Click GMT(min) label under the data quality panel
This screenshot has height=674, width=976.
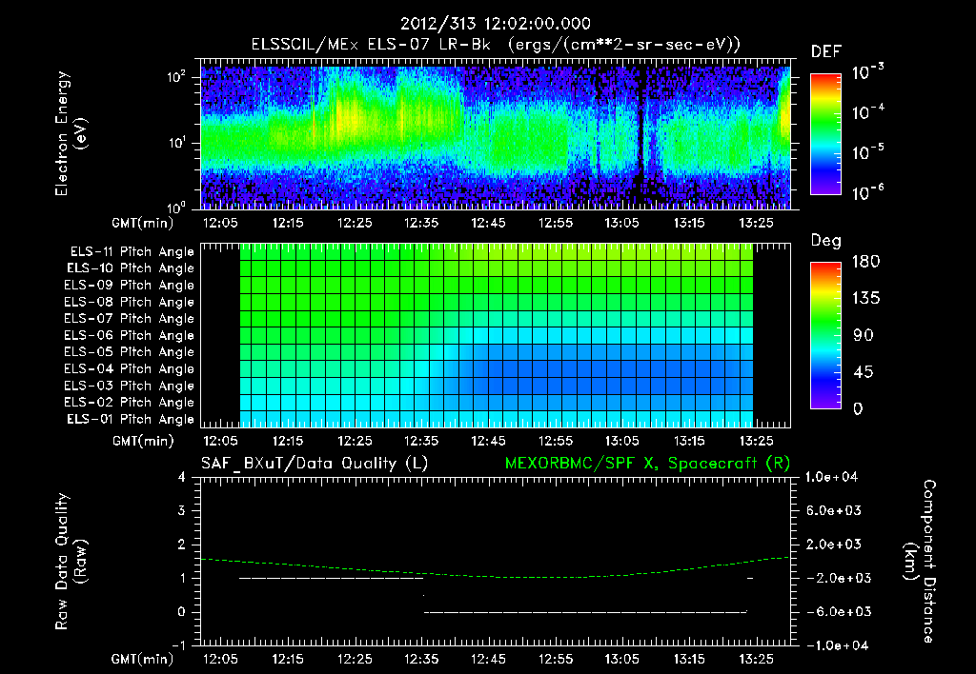[143, 659]
